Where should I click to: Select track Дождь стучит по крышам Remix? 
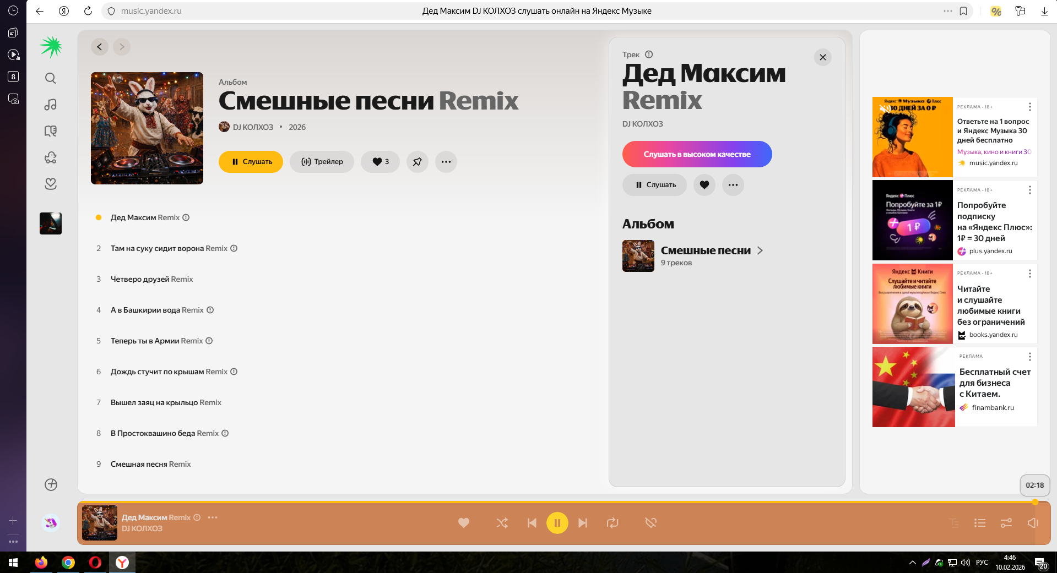[x=169, y=372]
